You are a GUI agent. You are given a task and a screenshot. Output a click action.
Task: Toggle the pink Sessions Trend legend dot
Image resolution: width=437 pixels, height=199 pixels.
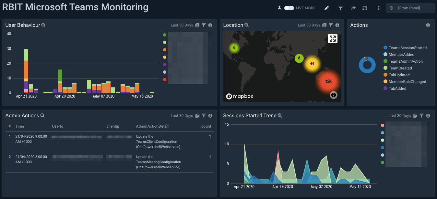pyautogui.click(x=383, y=125)
